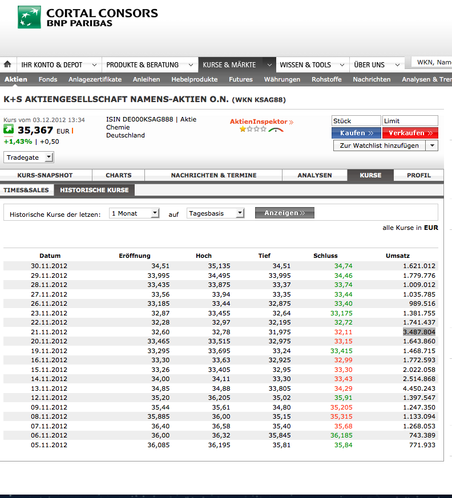Click the 4.450.243 Umsatz value

419,388
